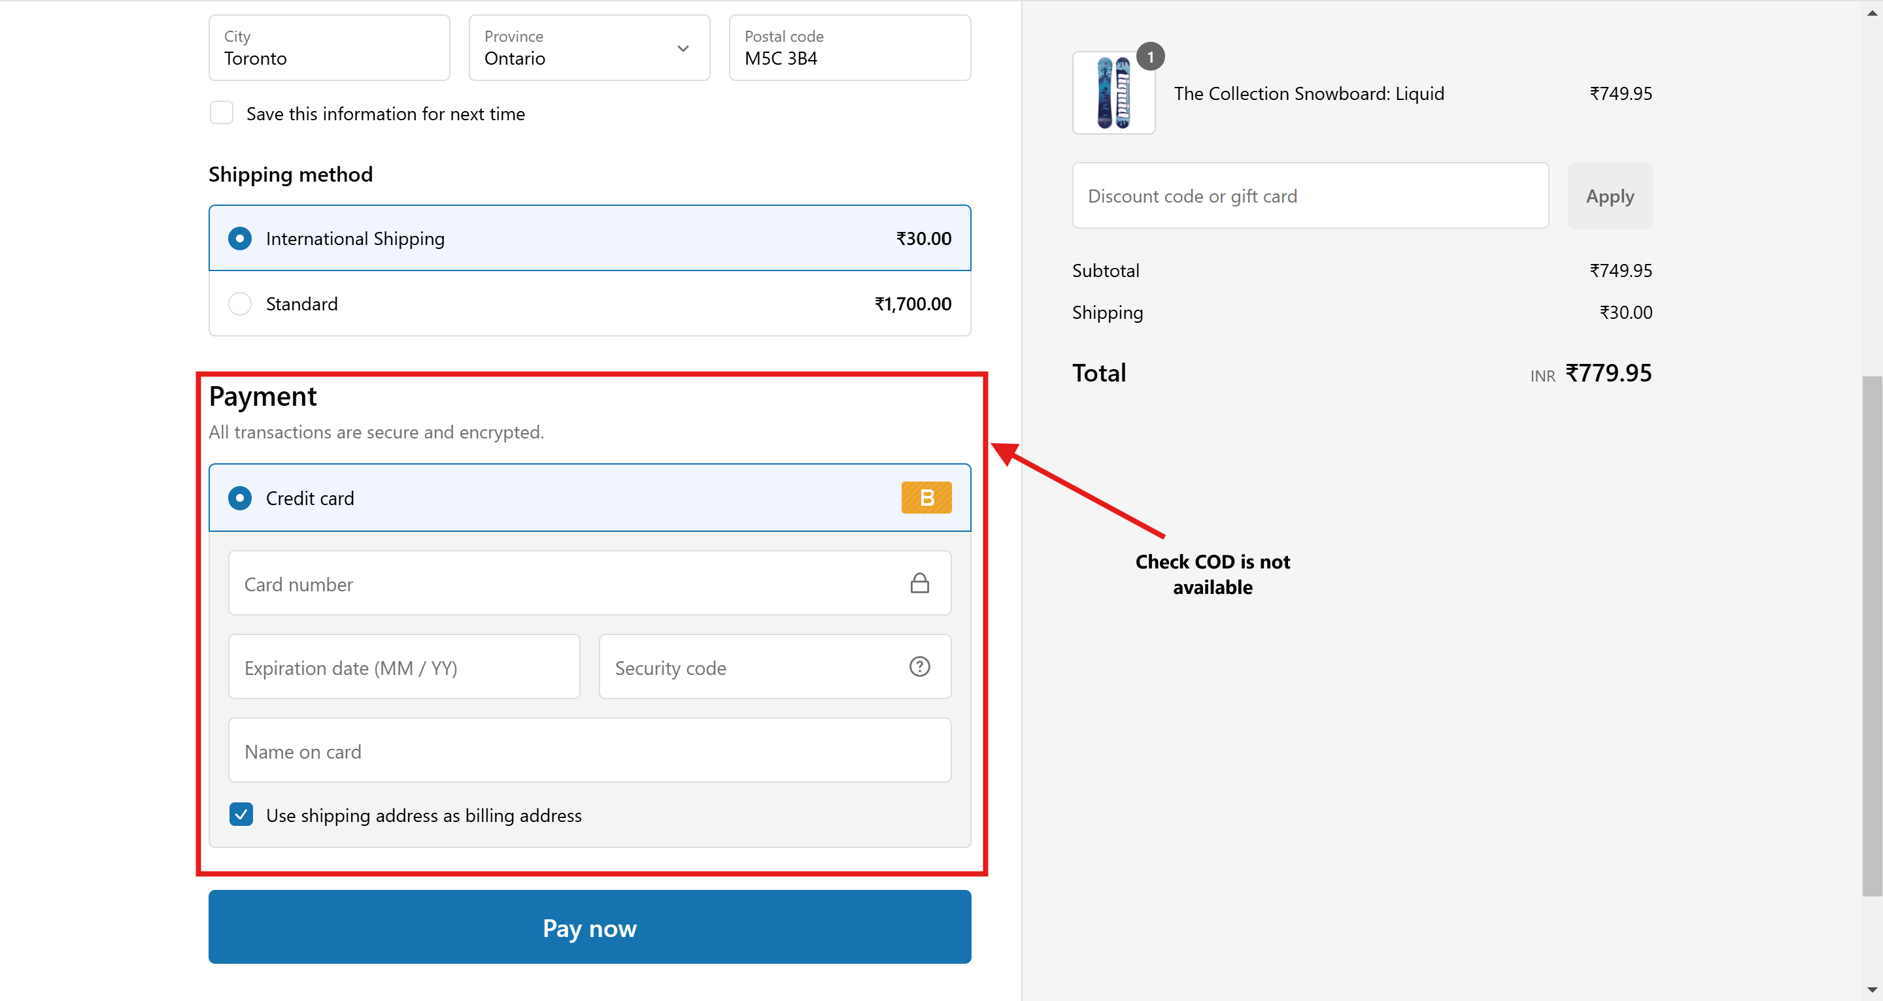Select the Standard shipping radio option
The width and height of the screenshot is (1883, 1001).
pyautogui.click(x=240, y=304)
